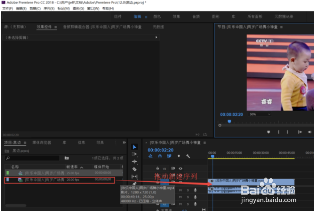Click the Mark In brace button

click(278, 132)
